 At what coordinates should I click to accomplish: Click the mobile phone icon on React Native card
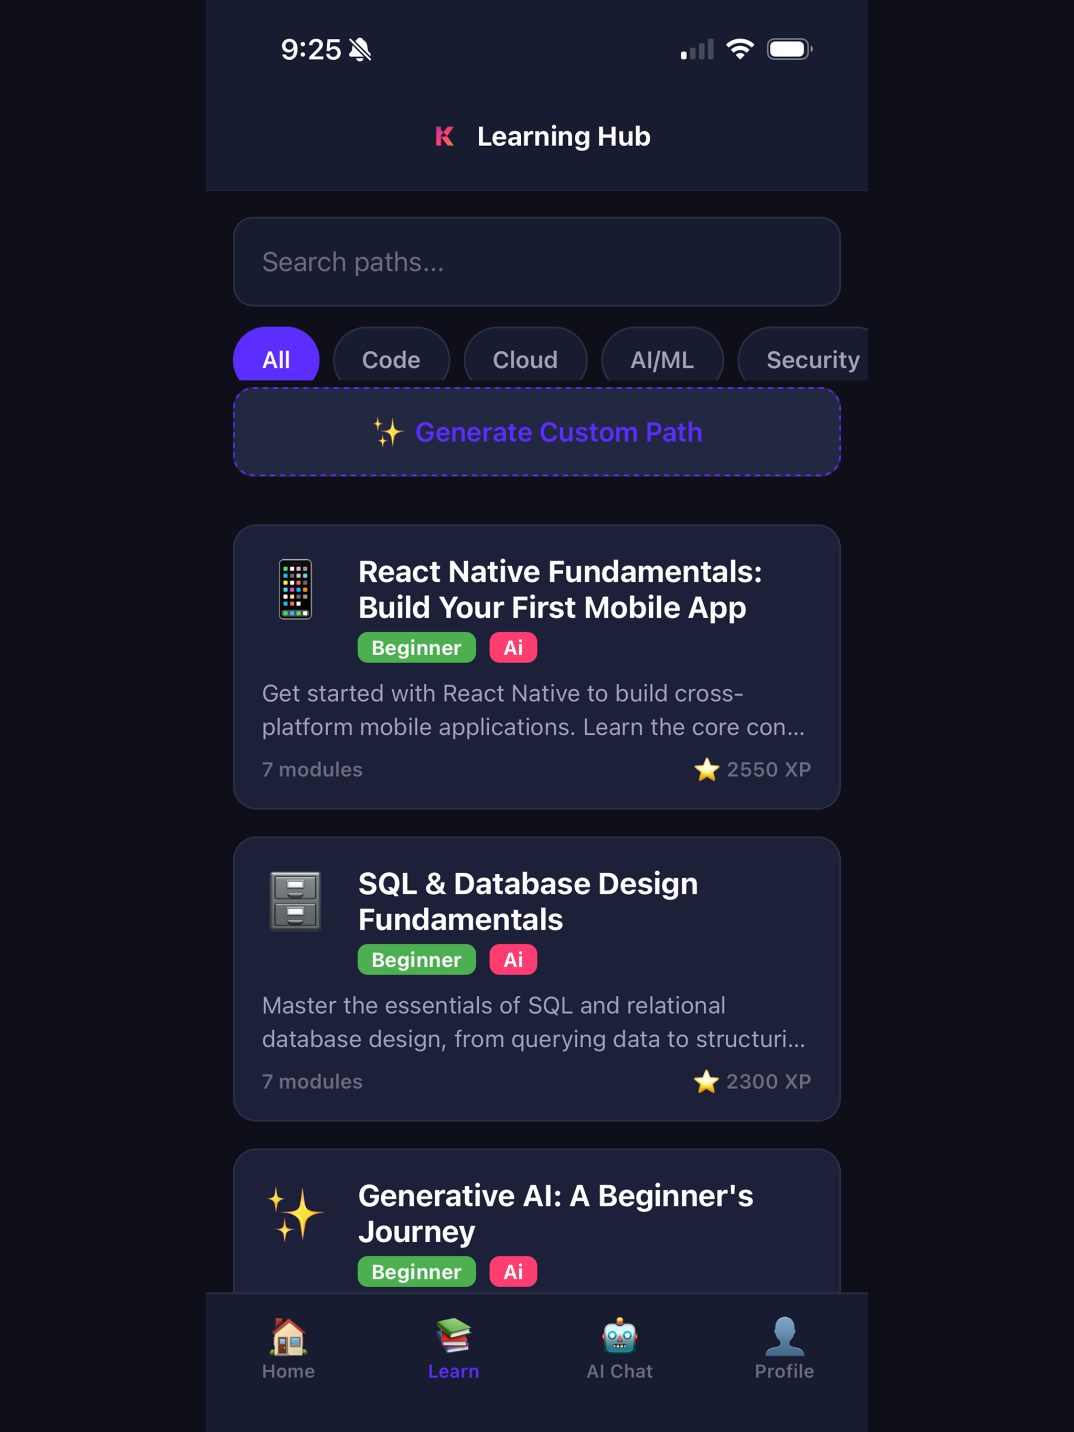(295, 589)
